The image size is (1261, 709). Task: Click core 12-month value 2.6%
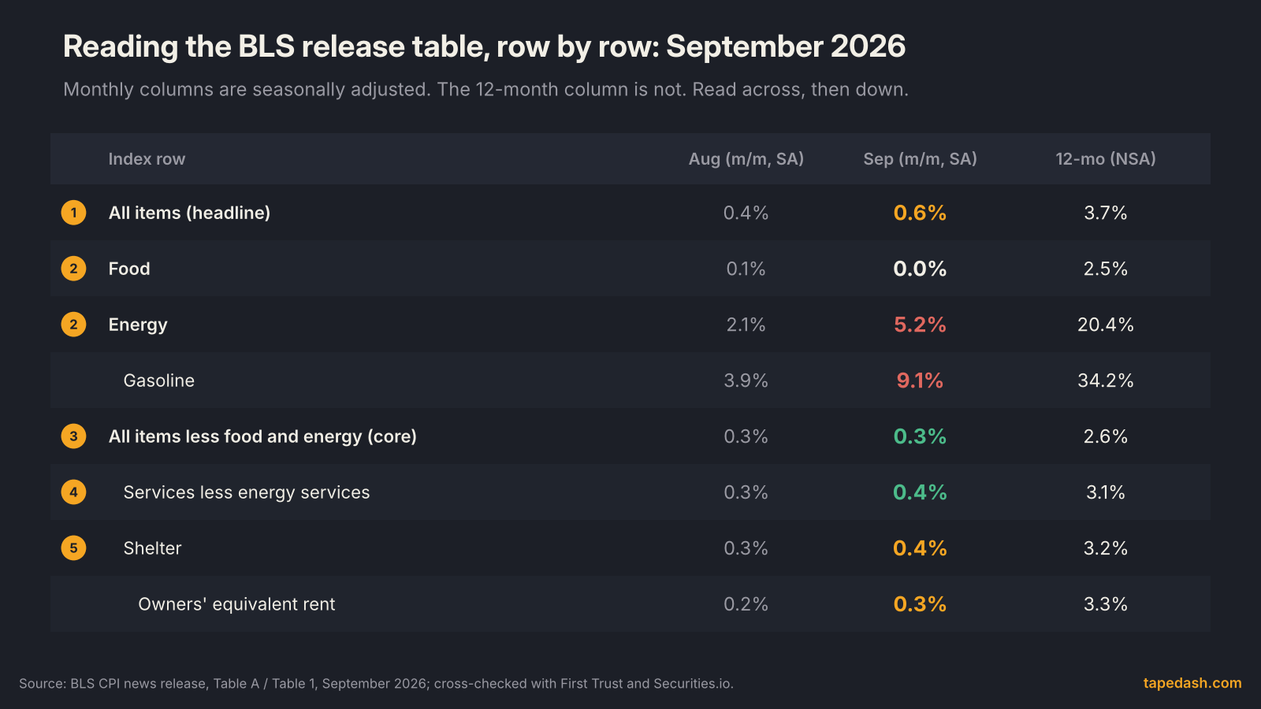[x=1106, y=436]
